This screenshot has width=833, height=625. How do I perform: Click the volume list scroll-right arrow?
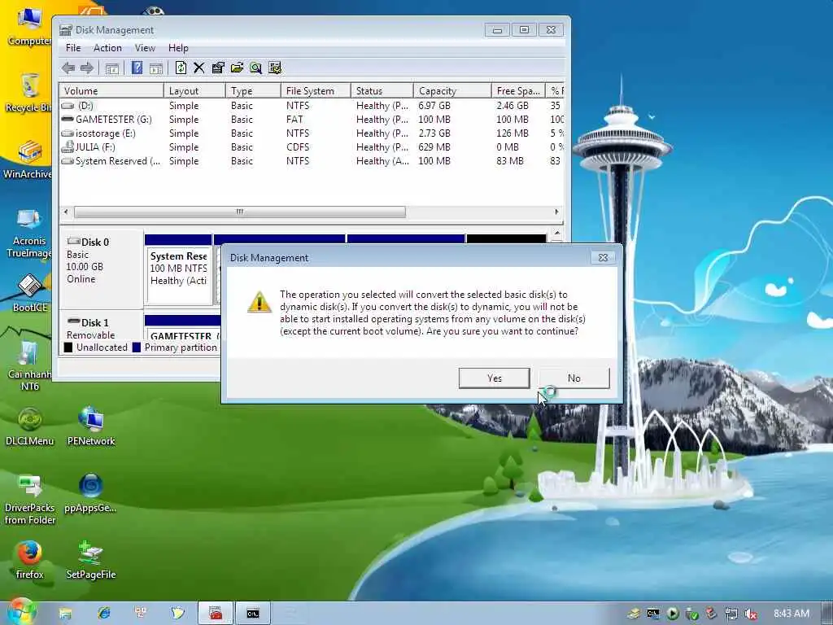[x=556, y=212]
